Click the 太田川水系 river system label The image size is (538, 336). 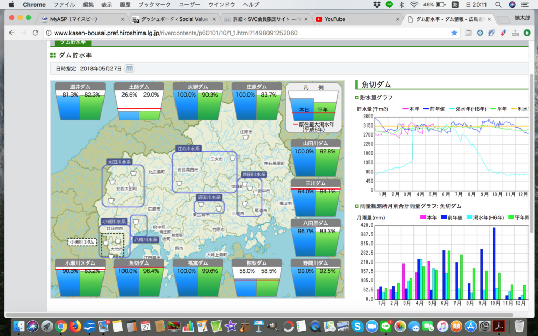point(119,162)
